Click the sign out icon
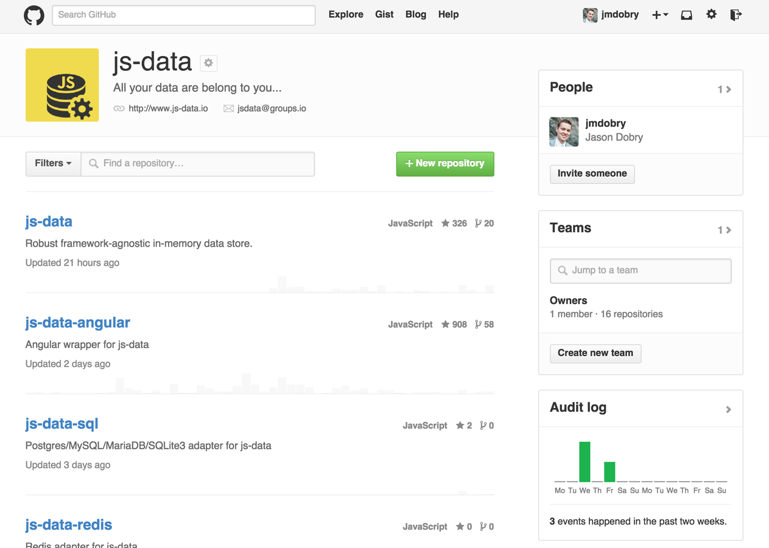 click(736, 15)
